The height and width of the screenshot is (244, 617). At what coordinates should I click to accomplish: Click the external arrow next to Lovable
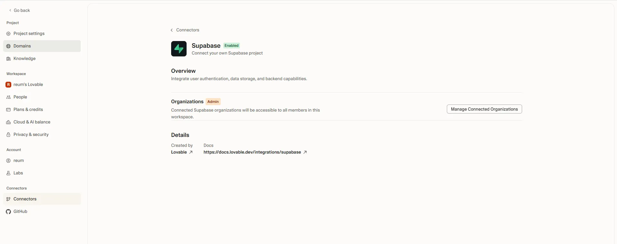[x=191, y=152]
